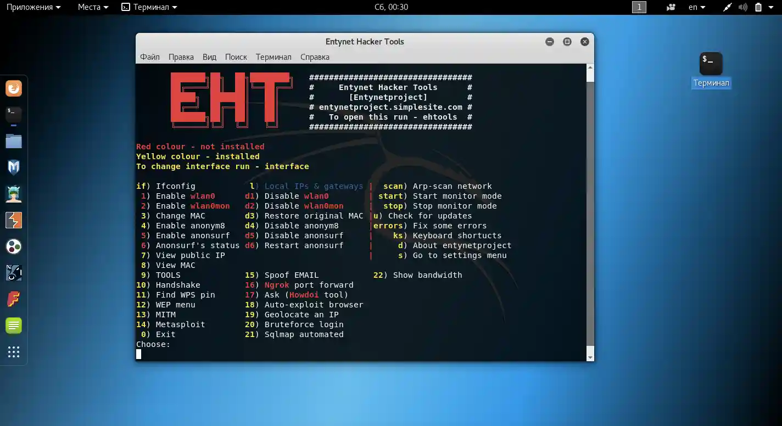This screenshot has height=426, width=782.
Task: Expand the Места places menu
Action: (93, 7)
